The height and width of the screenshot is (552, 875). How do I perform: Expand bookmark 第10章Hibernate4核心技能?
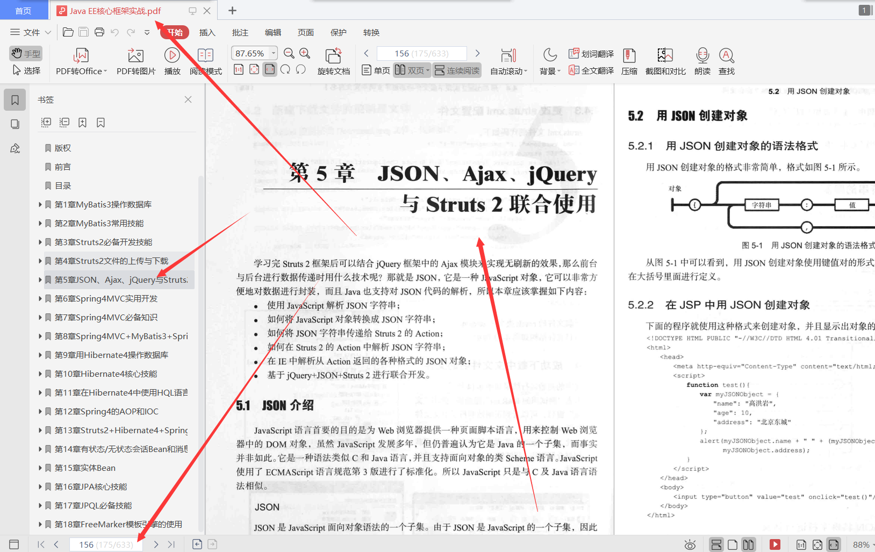click(x=40, y=374)
